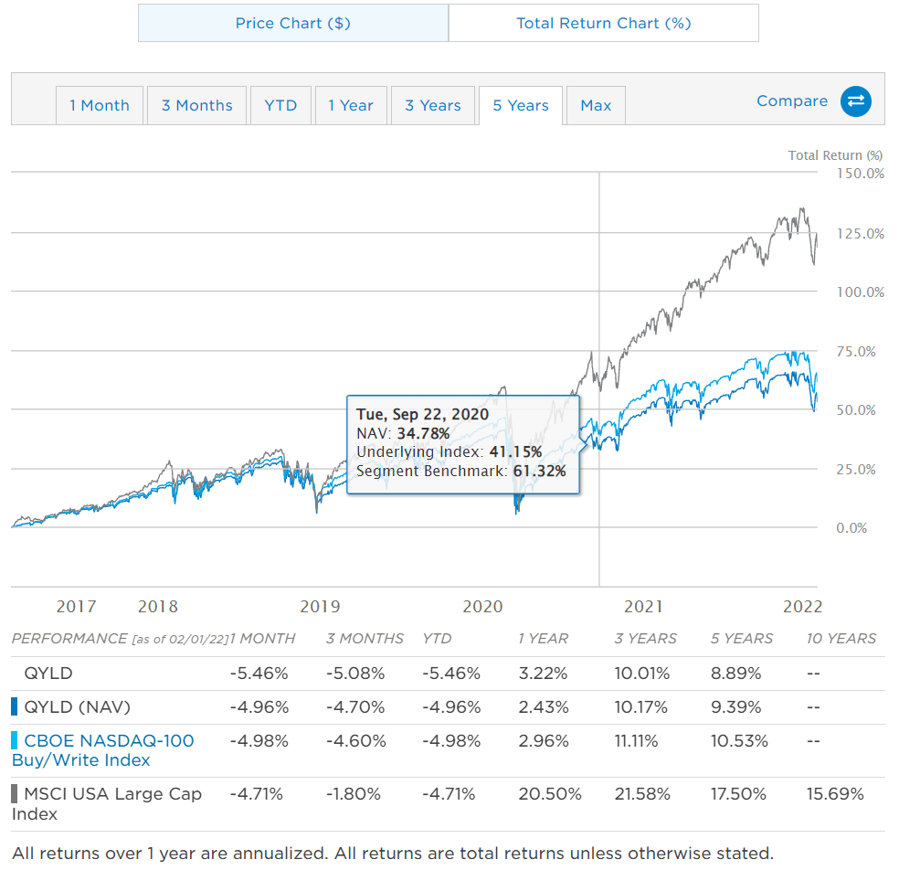Click the Compare text link
Image resolution: width=899 pixels, height=870 pixels.
[791, 101]
